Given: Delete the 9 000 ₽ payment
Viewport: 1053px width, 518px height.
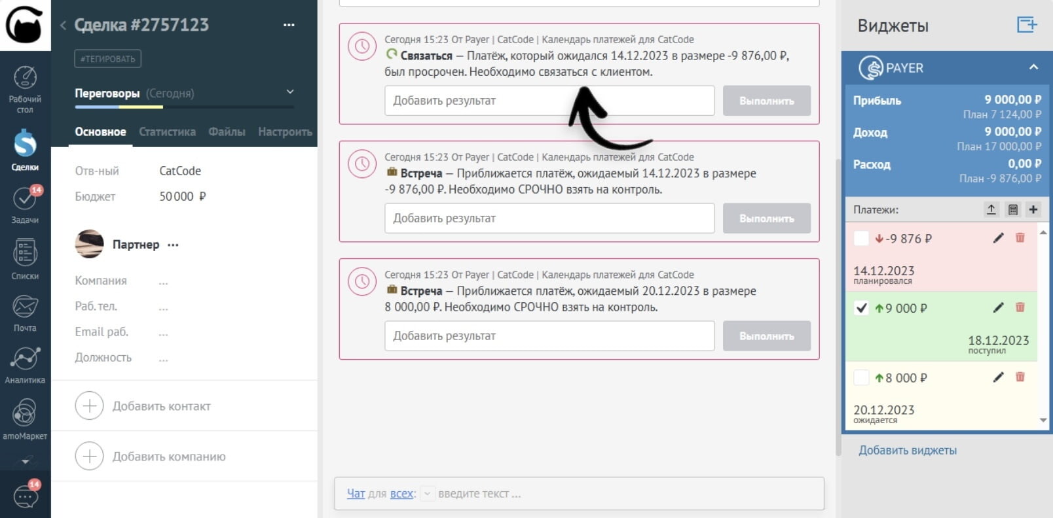Looking at the screenshot, I should pos(1020,307).
